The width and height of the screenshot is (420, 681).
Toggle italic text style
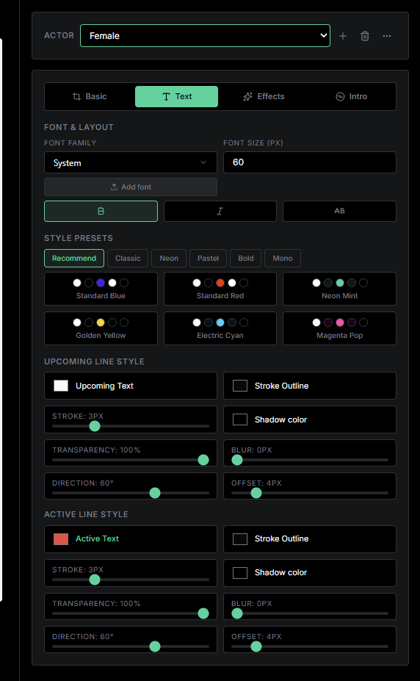coord(220,211)
